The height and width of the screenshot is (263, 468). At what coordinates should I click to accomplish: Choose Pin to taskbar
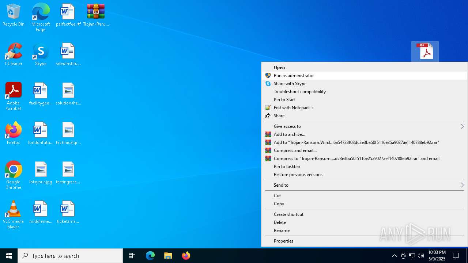pos(365,167)
